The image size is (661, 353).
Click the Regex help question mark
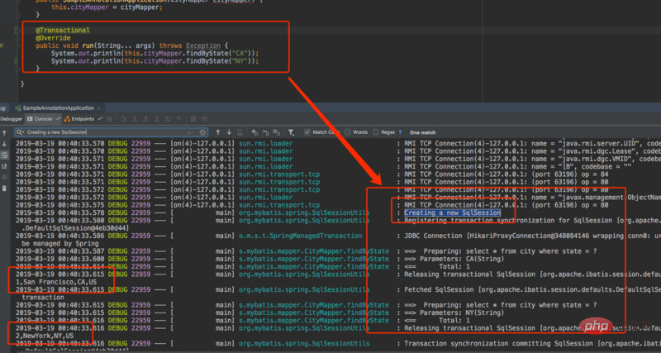400,132
